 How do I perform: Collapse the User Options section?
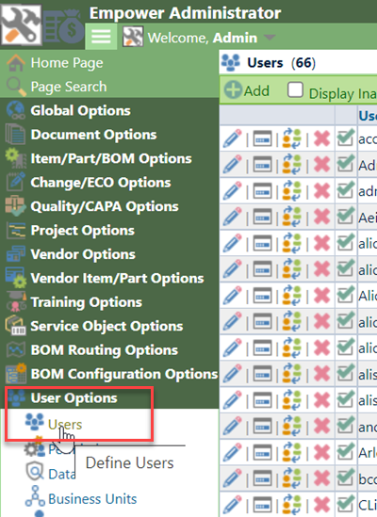pos(74,398)
